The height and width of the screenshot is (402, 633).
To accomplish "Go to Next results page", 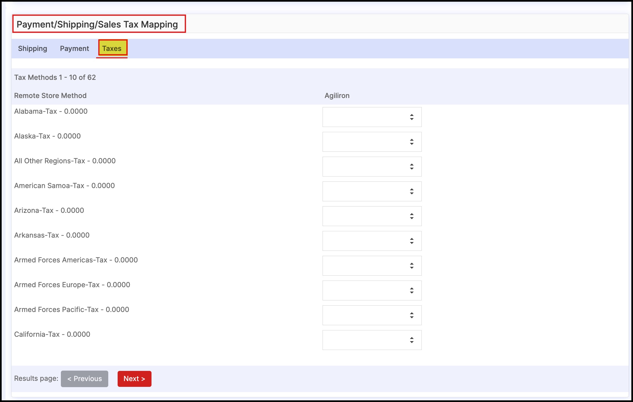I will [134, 379].
